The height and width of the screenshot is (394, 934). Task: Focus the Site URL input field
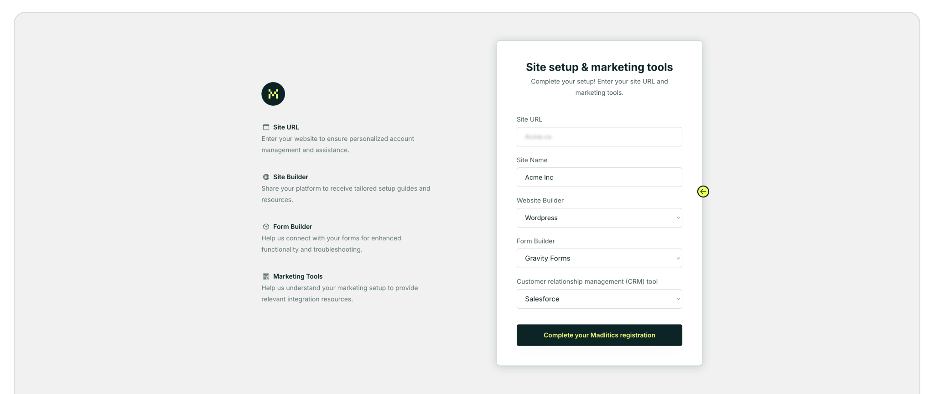[599, 137]
